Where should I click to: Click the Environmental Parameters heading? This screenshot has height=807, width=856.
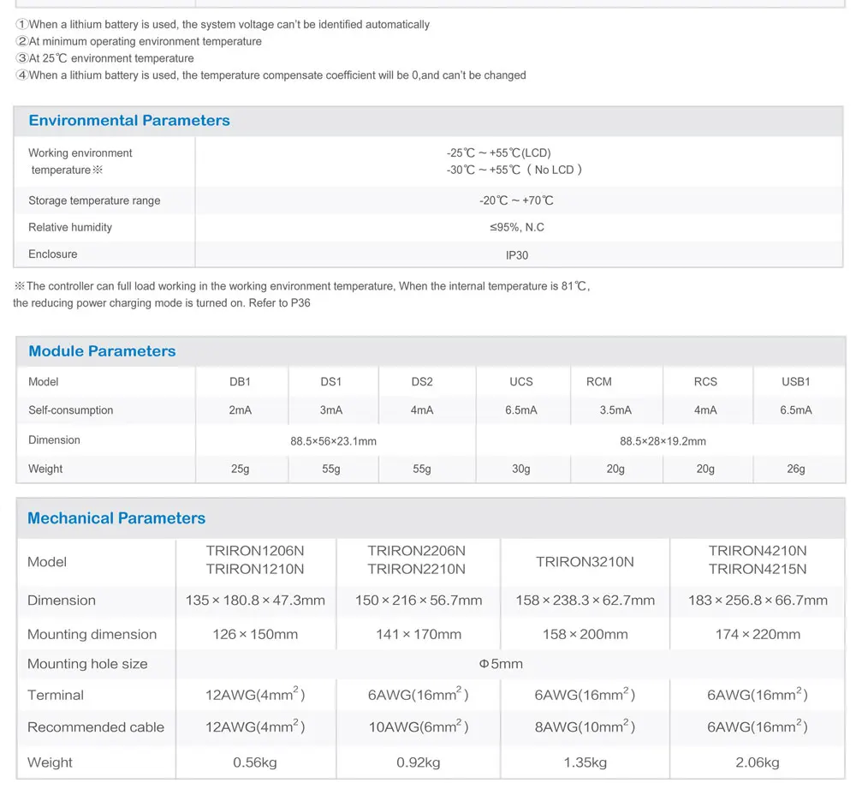point(129,120)
